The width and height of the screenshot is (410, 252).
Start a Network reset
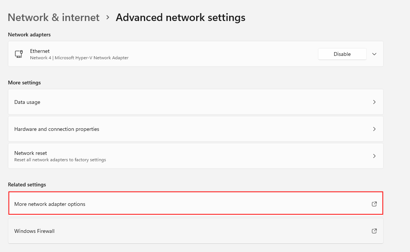click(195, 156)
